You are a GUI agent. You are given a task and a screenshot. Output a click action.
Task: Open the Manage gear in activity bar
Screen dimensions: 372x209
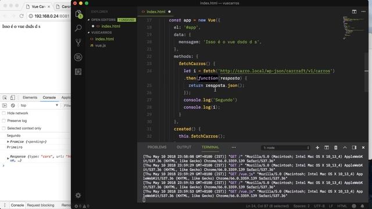click(x=78, y=195)
